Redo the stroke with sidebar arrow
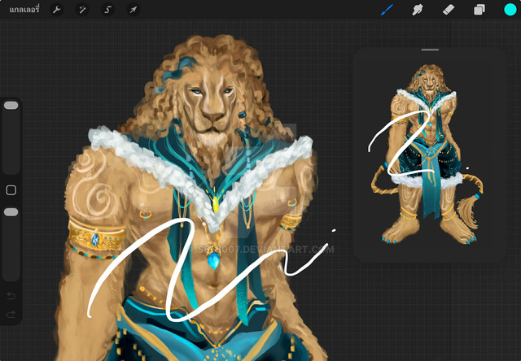Viewport: 521px width, 361px height. [x=11, y=314]
